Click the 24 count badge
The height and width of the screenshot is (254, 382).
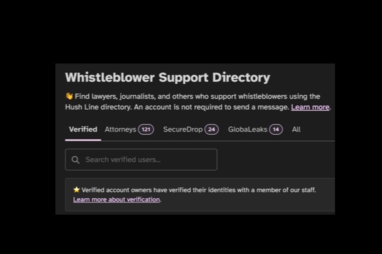pos(211,130)
